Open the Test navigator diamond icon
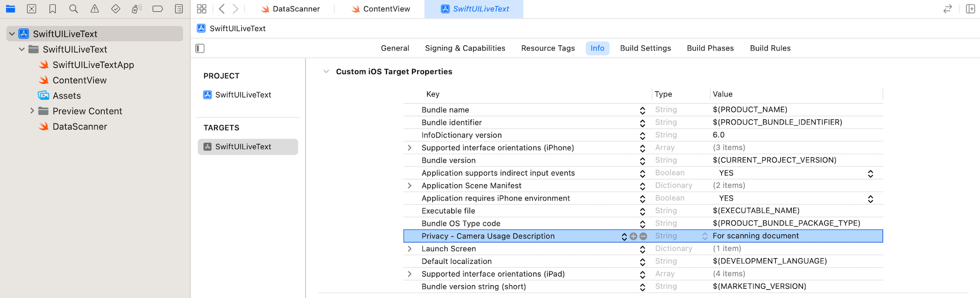Screen dimensions: 980x298 (116, 9)
